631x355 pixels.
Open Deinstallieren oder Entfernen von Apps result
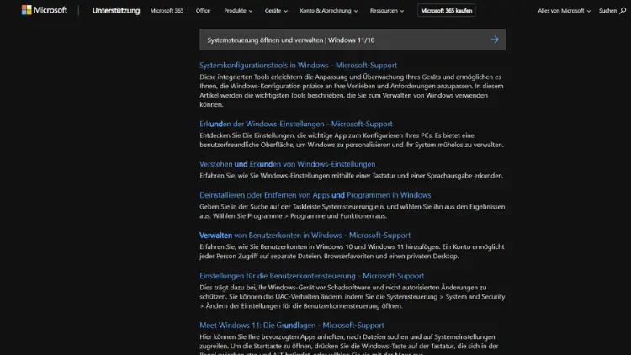click(315, 195)
